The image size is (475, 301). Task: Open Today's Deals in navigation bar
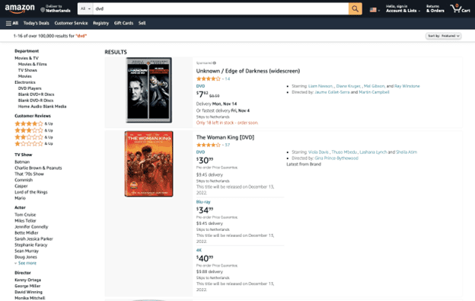36,23
